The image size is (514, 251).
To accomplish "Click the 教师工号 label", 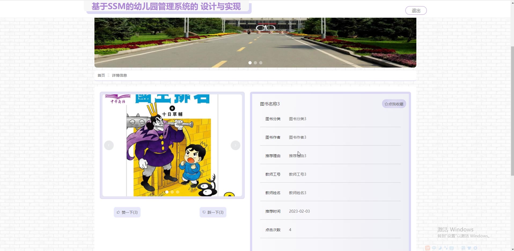I will [273, 174].
